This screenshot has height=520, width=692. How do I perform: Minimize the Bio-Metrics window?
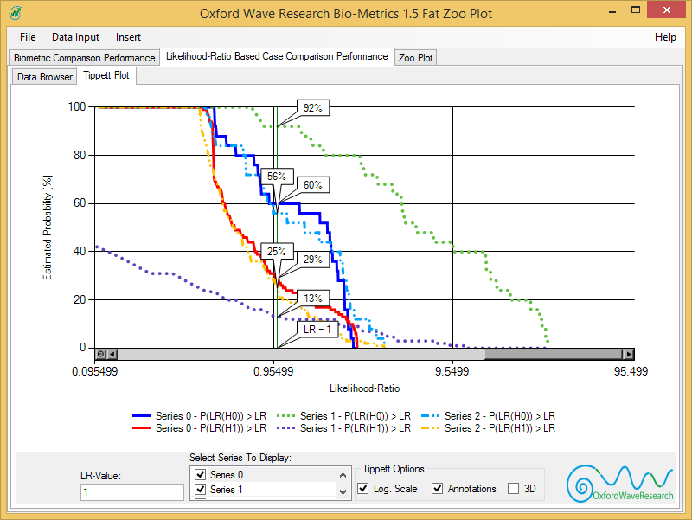(612, 10)
